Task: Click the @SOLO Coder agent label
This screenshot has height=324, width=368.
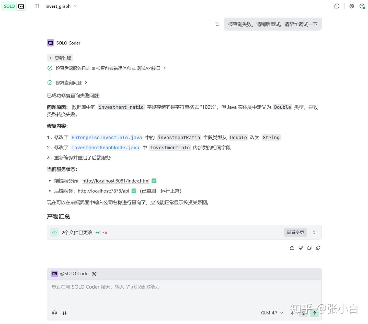Action: point(75,274)
